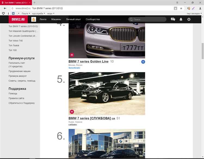The width and height of the screenshot is (204, 159).
Task: Click the shield extension icon in toolbar
Action: tap(188, 8)
